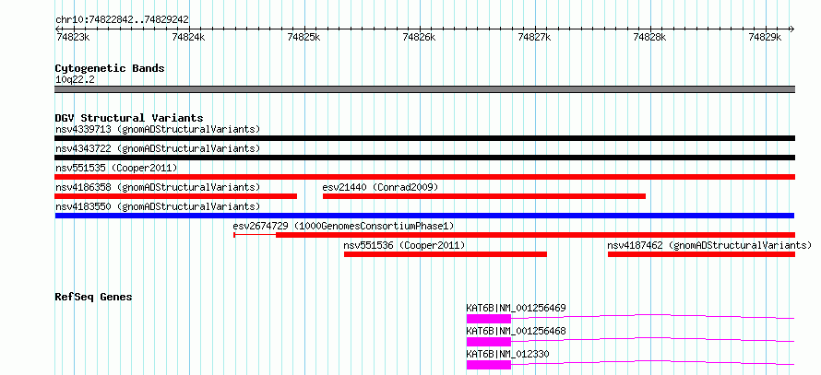Click the chr10:74822842..74829242 coordinate label
This screenshot has height=375, width=821.
(122, 20)
